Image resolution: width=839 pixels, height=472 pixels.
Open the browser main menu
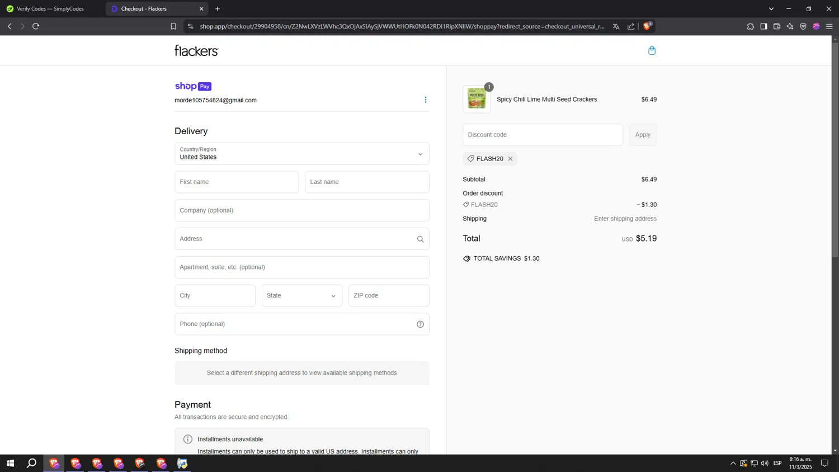point(829,26)
